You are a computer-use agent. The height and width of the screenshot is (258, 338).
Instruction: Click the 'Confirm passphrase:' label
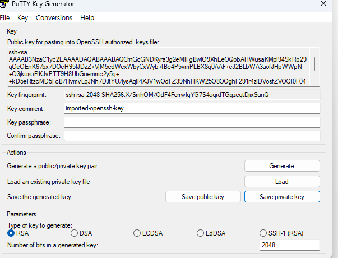tap(34, 136)
